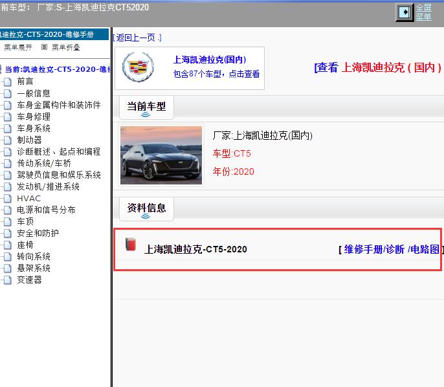Image resolution: width=444 pixels, height=387 pixels.
Task: Click the 菜单折叠 icon button
Action: [44, 47]
